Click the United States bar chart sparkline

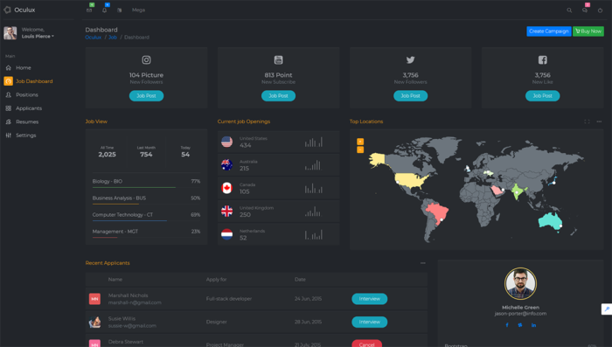[314, 142]
